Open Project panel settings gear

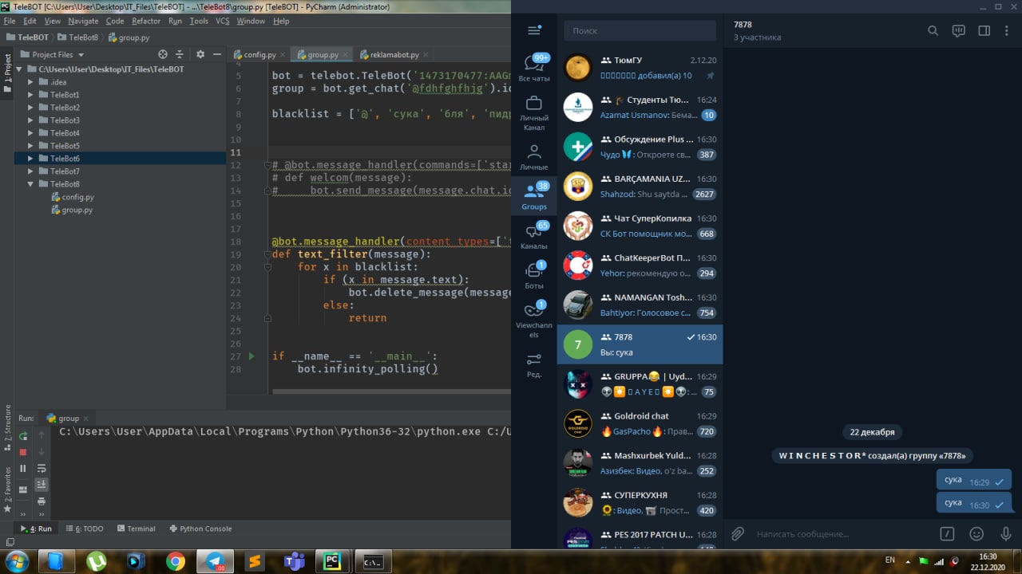tap(200, 54)
